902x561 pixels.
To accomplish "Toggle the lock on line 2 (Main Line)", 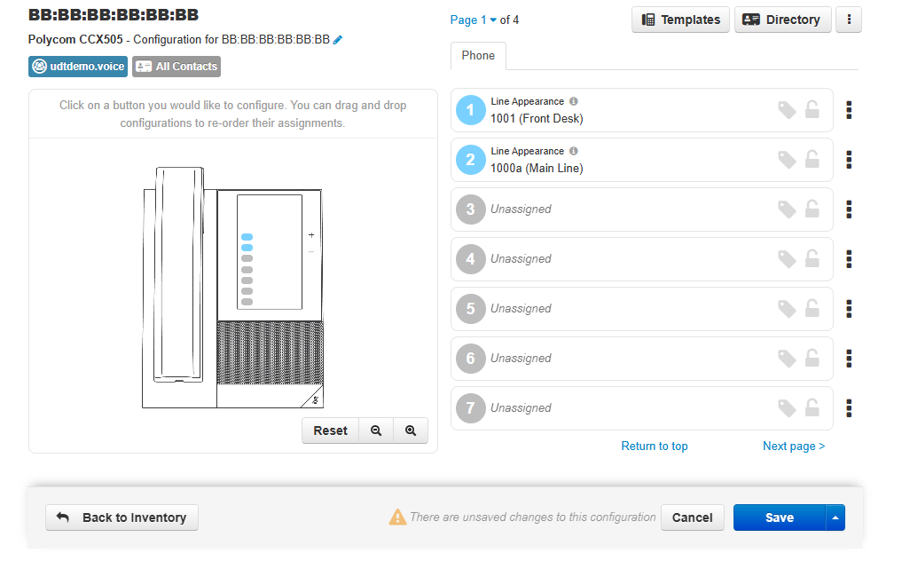I will coord(812,160).
